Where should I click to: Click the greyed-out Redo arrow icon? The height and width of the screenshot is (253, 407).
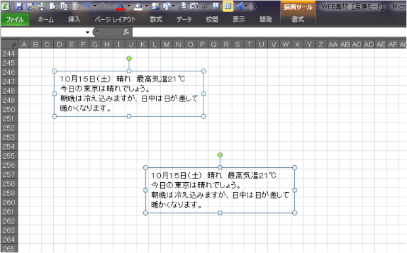[104, 6]
